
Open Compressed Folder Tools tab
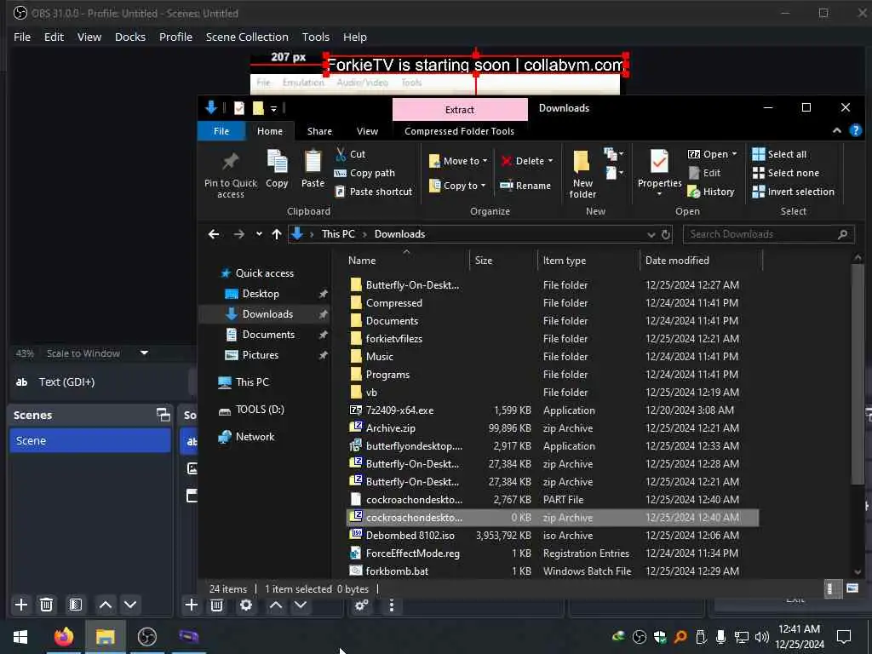coord(459,131)
